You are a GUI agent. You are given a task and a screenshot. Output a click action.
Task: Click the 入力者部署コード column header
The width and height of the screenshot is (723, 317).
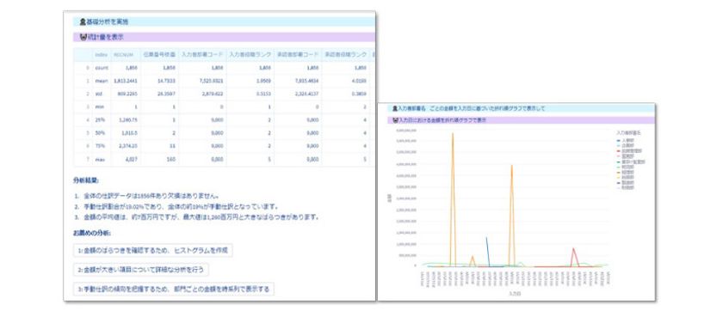[202, 55]
